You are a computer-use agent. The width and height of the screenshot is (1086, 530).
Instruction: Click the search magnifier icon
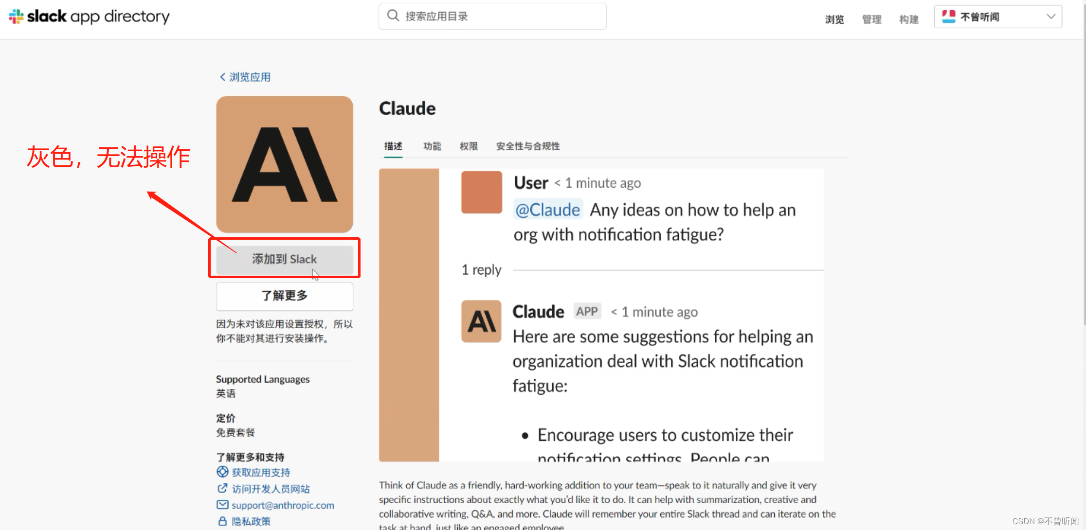point(393,16)
